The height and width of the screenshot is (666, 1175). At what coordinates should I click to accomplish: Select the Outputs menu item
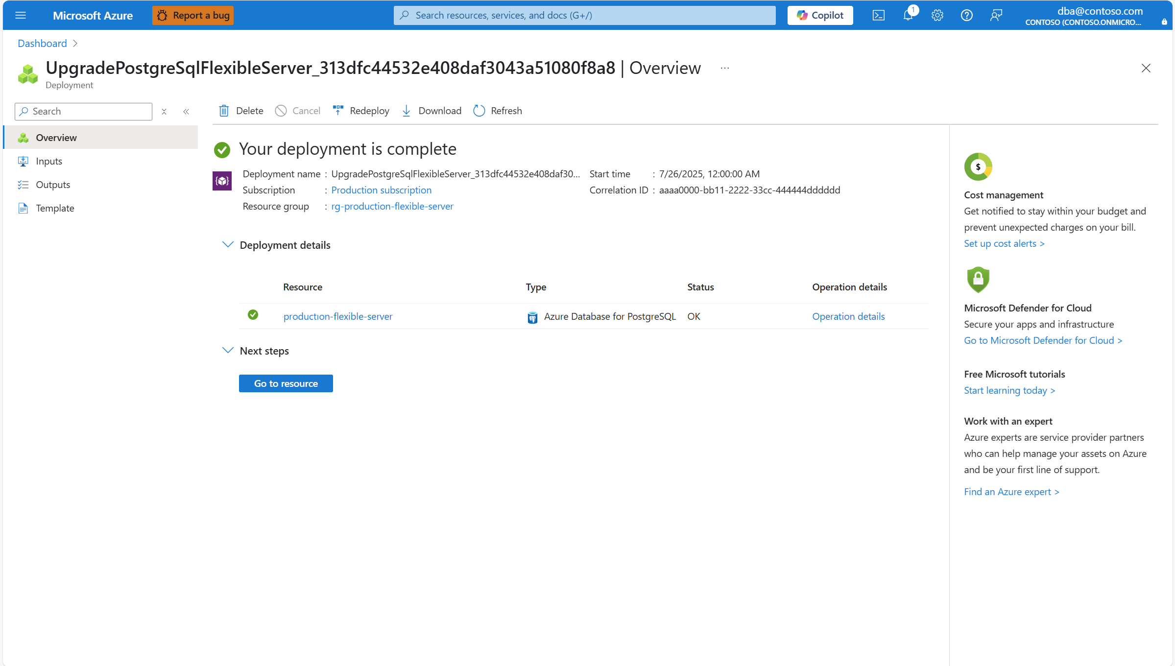coord(53,185)
